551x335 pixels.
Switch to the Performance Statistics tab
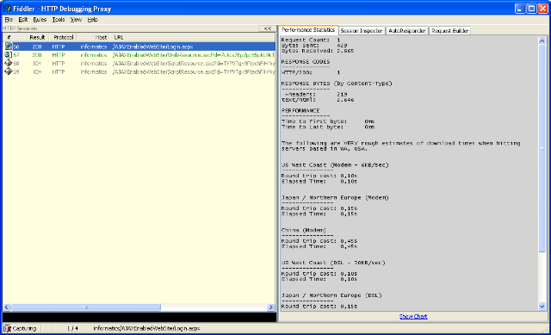308,30
